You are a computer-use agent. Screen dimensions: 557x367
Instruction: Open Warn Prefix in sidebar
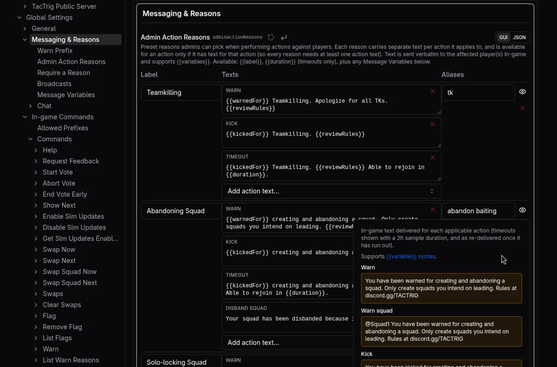click(55, 51)
